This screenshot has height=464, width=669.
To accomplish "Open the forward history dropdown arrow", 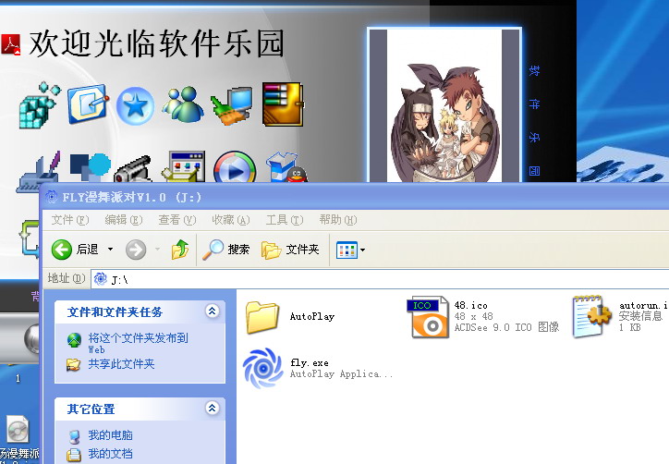I will click(157, 250).
